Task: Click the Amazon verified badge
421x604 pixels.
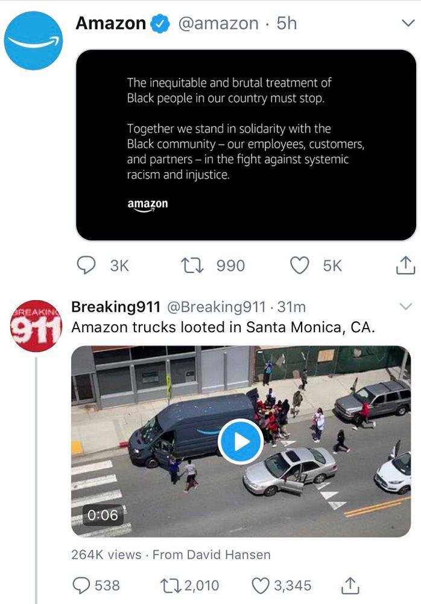Action: 160,24
